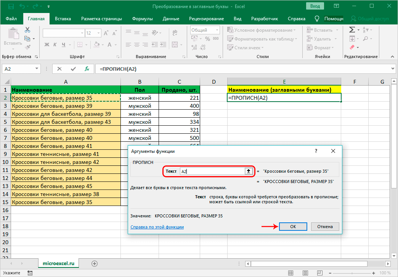Switch to Normal view grid icon
Image resolution: width=398 pixels, height=277 pixels.
tap(291, 273)
